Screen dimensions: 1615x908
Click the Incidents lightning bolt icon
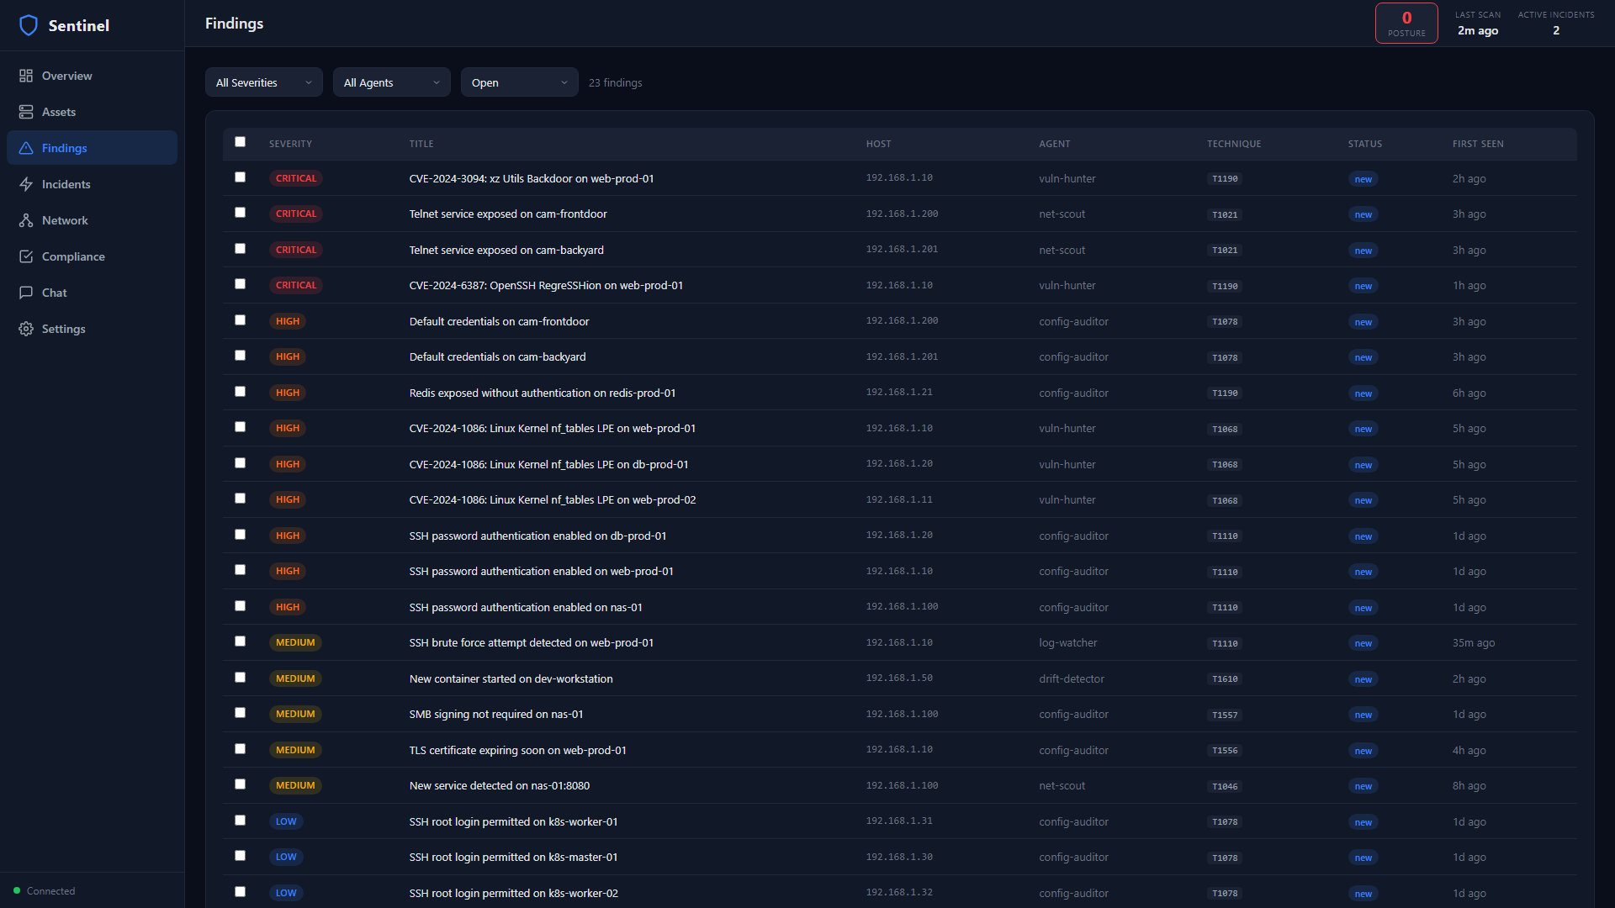[x=26, y=184]
